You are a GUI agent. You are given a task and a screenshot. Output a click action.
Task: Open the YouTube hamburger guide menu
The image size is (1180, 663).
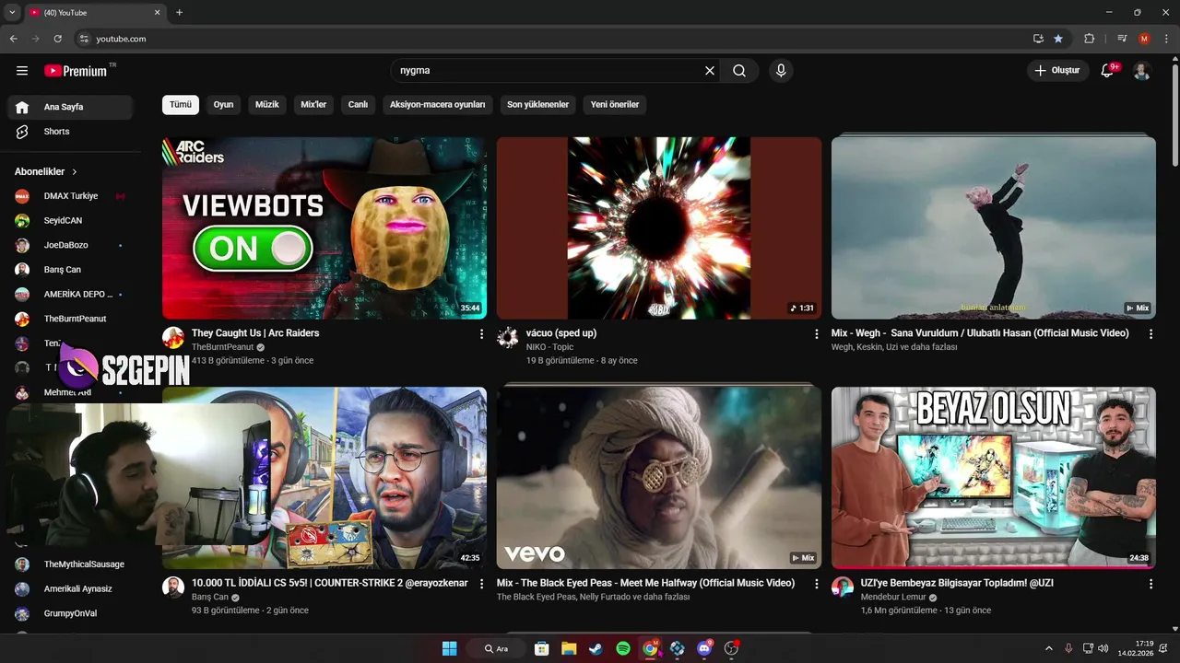coord(22,71)
